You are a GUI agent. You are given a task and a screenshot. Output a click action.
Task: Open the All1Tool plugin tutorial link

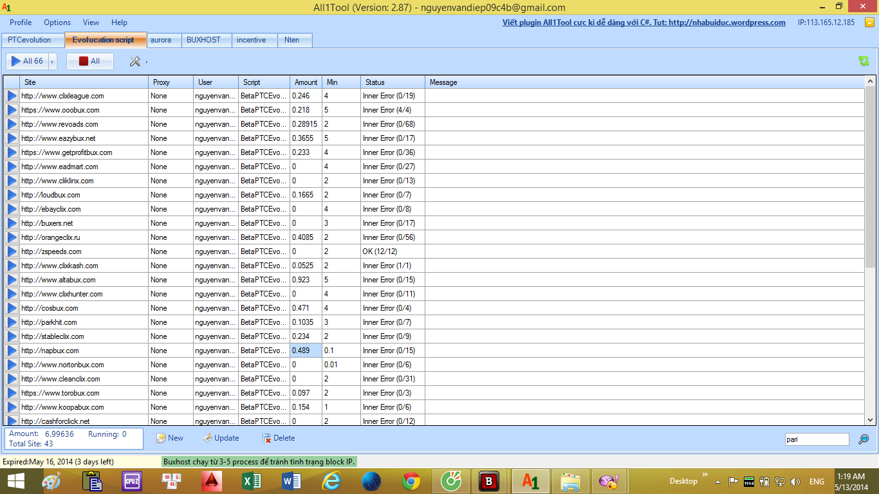point(643,23)
